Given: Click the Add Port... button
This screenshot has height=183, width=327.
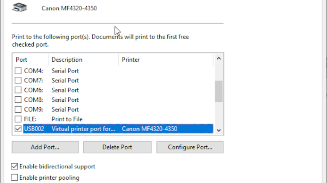Looking at the screenshot, I should [45, 147].
